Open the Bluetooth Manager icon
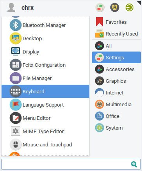The image size is (142, 171). point(16,25)
